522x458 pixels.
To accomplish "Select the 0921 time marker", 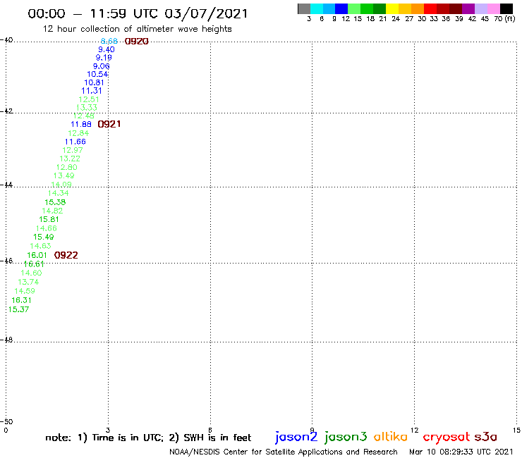I will 109,124.
